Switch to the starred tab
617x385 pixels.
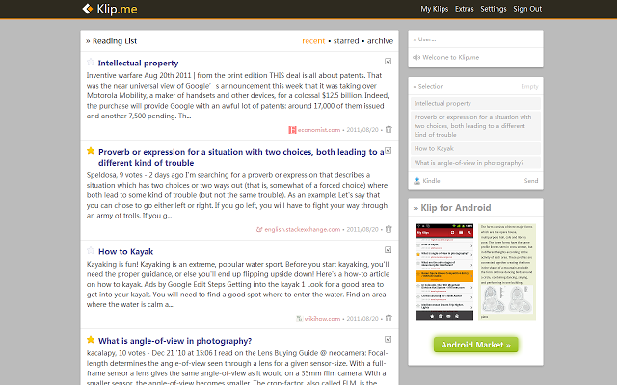pos(346,40)
